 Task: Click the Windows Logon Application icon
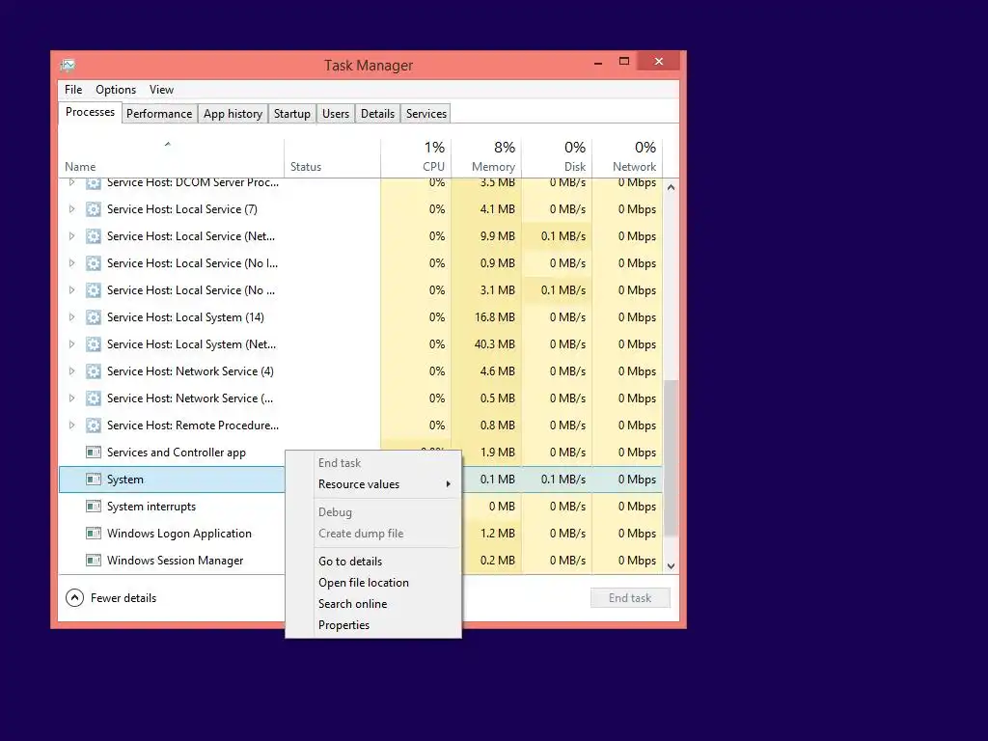point(94,534)
